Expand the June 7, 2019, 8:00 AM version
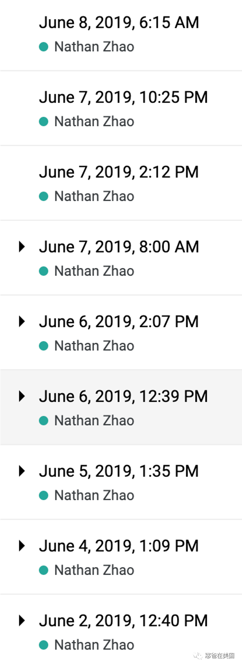The width and height of the screenshot is (242, 666). coord(22,247)
